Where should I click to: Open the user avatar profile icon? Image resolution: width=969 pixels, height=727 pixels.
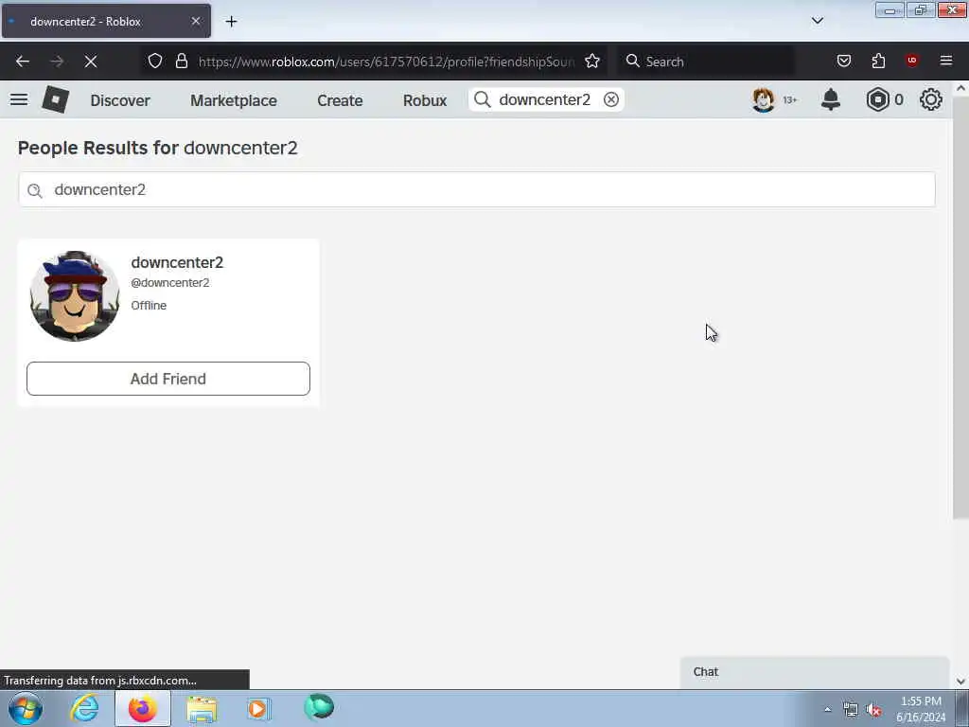[764, 99]
